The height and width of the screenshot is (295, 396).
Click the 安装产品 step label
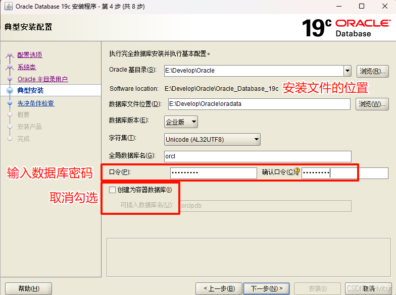pos(29,127)
